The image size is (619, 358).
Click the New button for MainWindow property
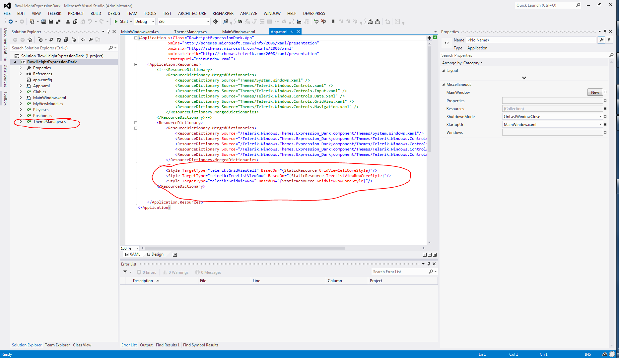595,92
